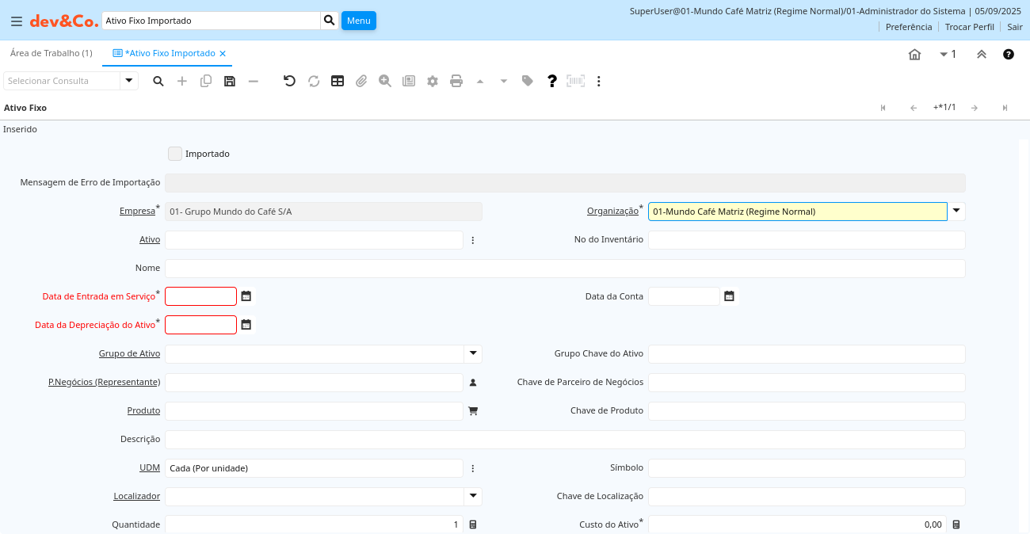1030x534 pixels.
Task: Open calendar for Data de Entrada em Serviço
Action: 246,296
